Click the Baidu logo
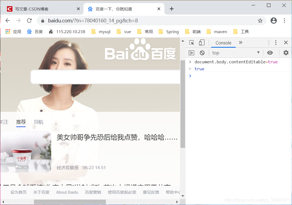292x205 pixels. coord(140,49)
